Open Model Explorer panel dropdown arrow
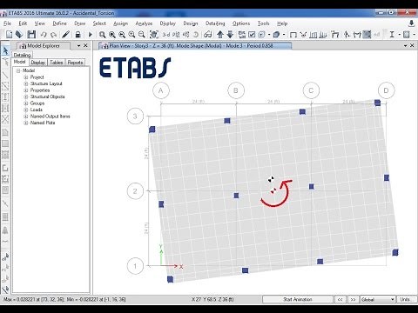 (x=78, y=46)
